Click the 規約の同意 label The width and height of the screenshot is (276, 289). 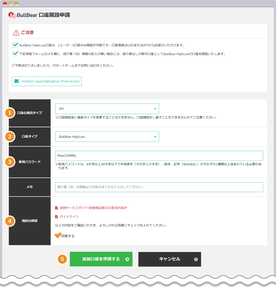click(x=30, y=221)
